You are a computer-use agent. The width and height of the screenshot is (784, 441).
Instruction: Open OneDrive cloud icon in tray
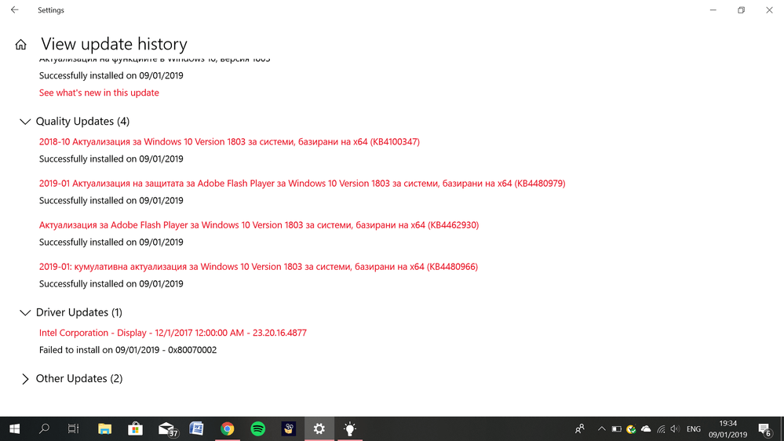(x=646, y=429)
